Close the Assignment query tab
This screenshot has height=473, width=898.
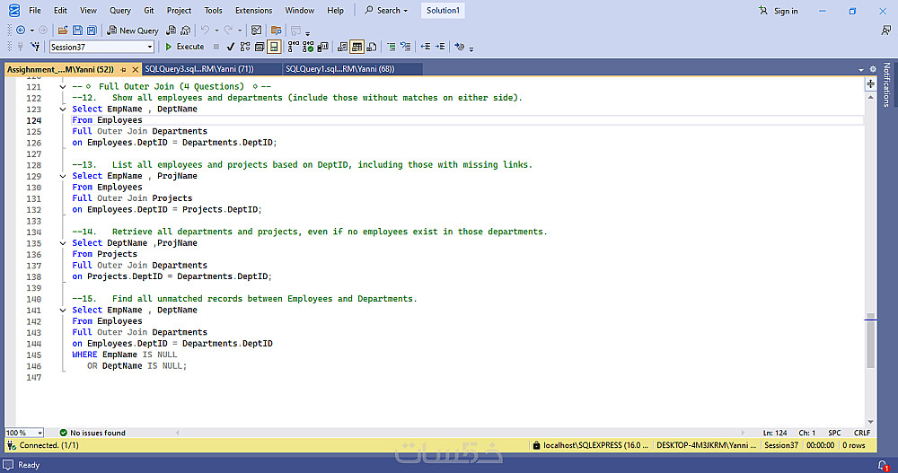pos(136,69)
